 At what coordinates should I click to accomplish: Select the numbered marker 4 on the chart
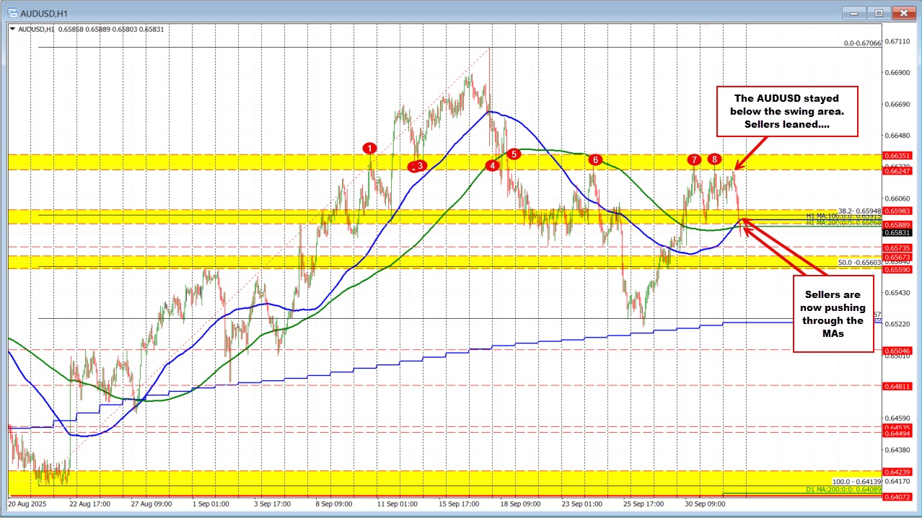tap(493, 165)
